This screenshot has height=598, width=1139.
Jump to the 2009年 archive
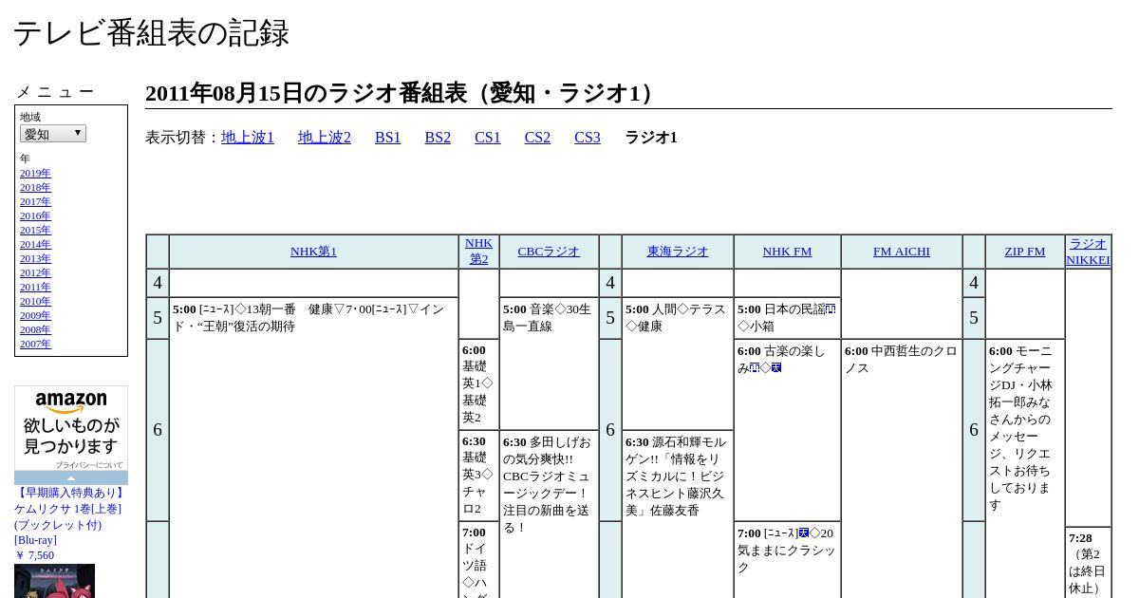(35, 315)
